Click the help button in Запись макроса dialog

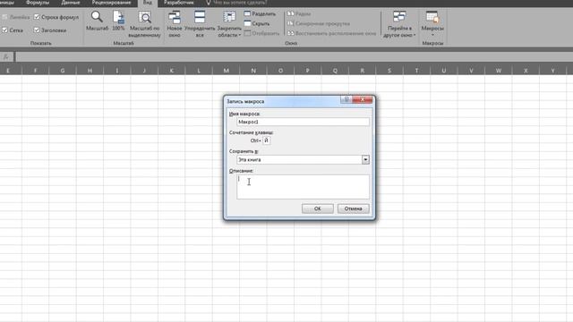coord(346,99)
